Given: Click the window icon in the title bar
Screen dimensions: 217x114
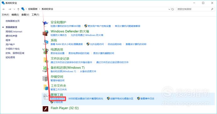Looking at the screenshot, I should [3, 3].
